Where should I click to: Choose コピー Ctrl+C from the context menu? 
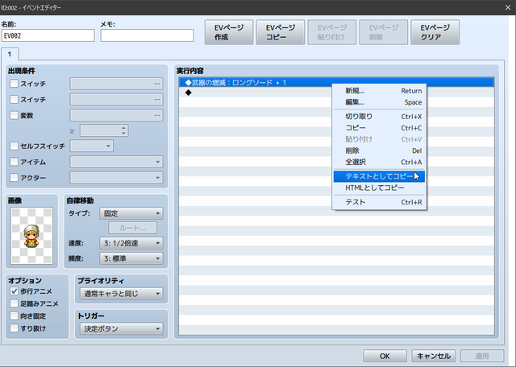coord(379,128)
